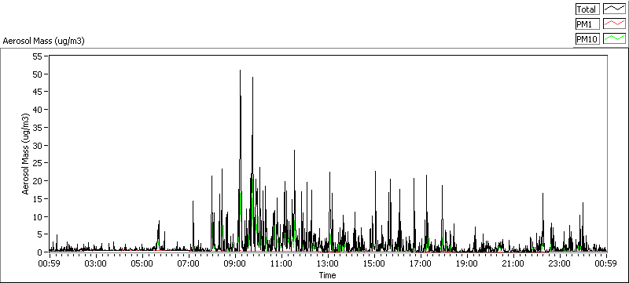Click the 11:00 time label
629x283 pixels.
coord(281,264)
